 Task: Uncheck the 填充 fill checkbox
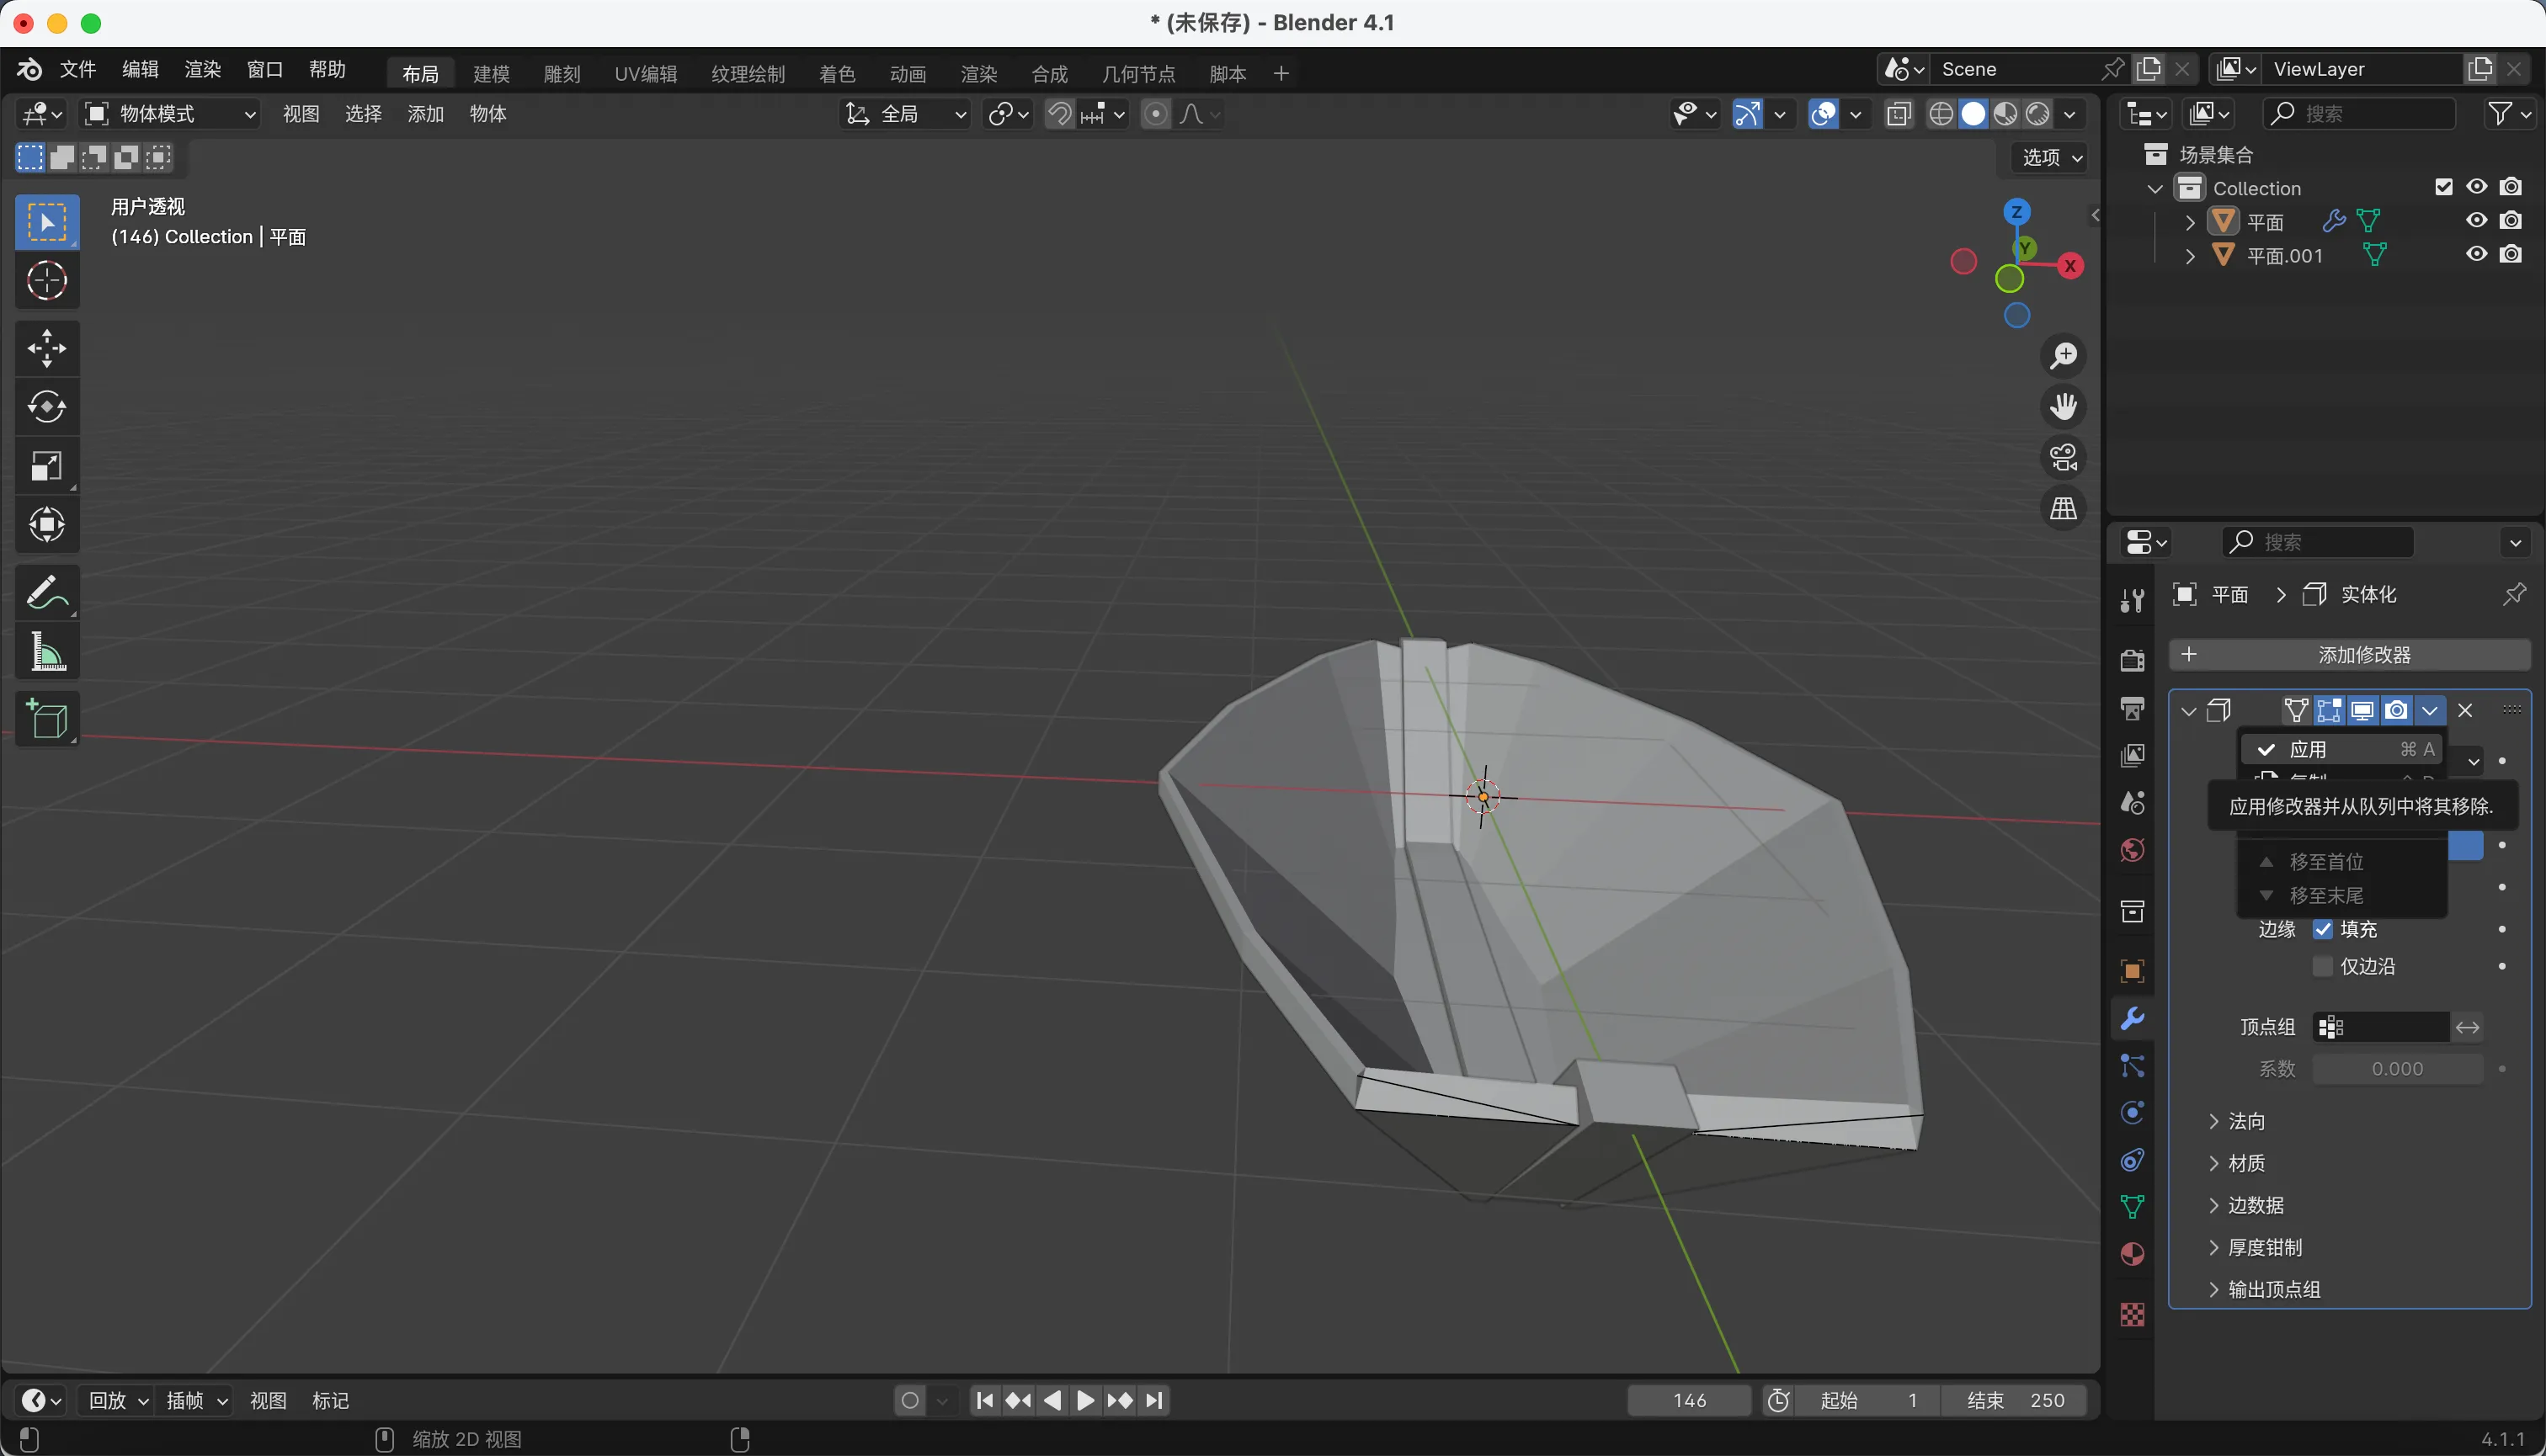tap(2323, 930)
